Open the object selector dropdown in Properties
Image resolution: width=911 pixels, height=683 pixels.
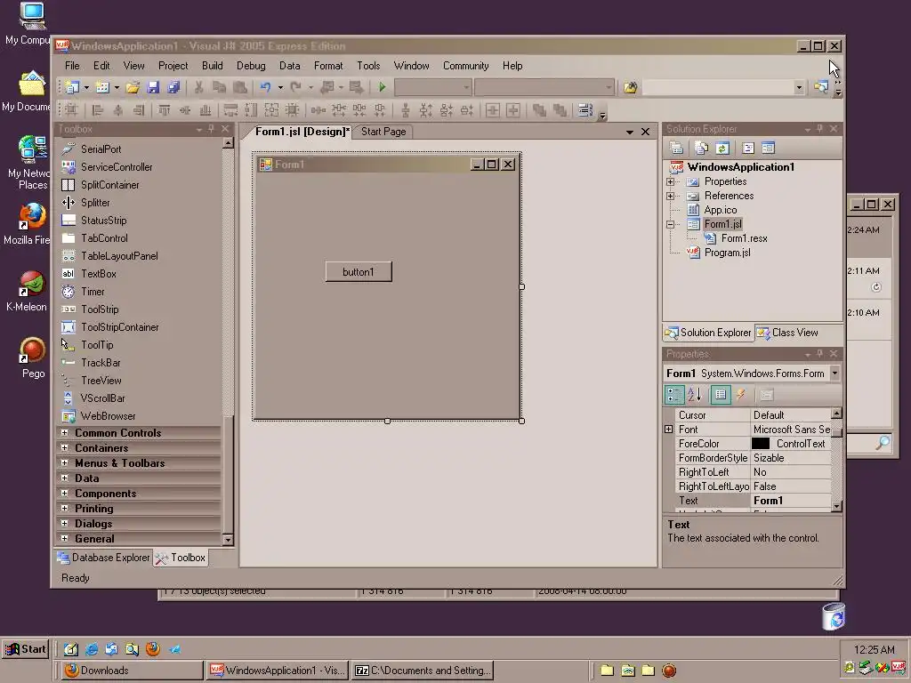[x=834, y=373]
